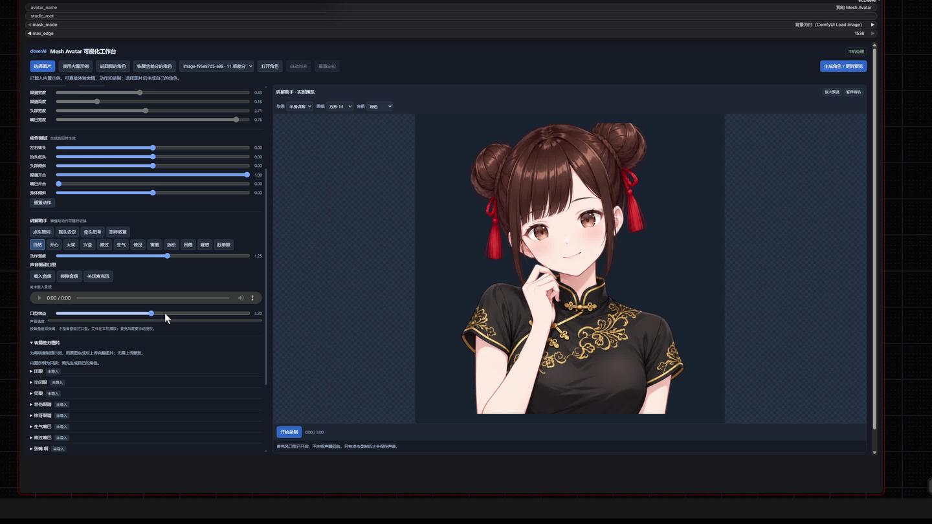Select the 大笑 expression preset
Viewport: 932px width, 524px height.
click(71, 245)
